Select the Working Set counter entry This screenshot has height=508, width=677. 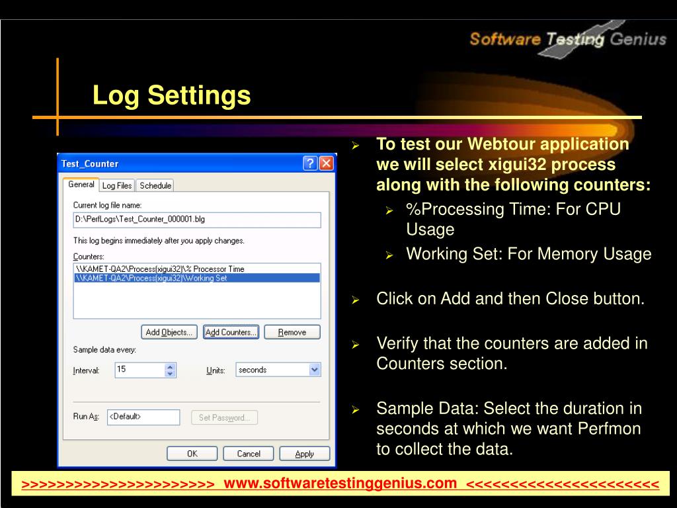point(197,278)
